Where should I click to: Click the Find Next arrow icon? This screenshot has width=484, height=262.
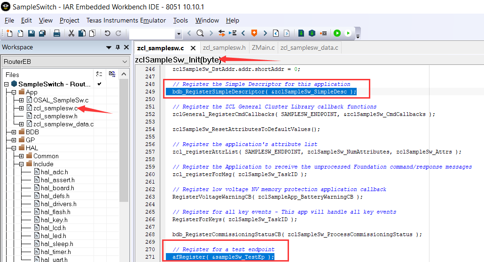coord(211,33)
